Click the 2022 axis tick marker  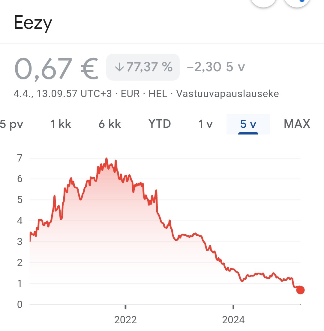(125, 307)
